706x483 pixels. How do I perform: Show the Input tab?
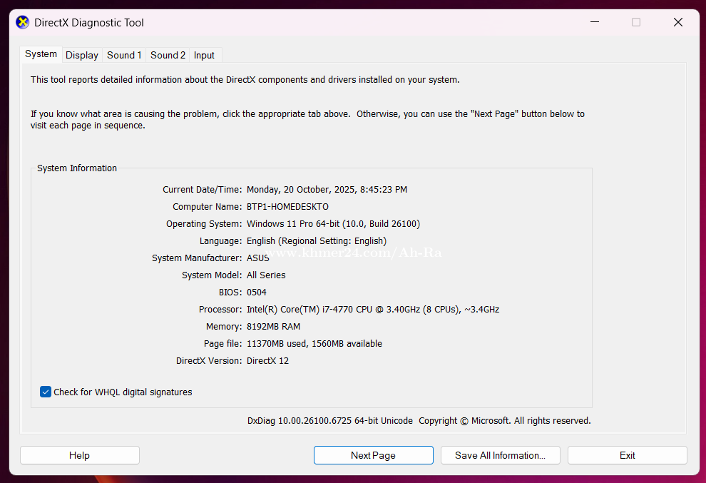click(x=204, y=55)
